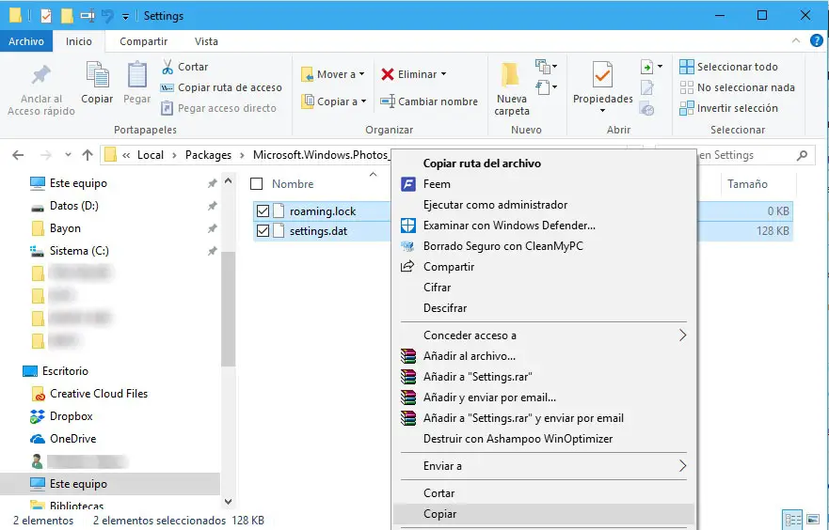The width and height of the screenshot is (829, 530).
Task: Click the sidebar scroll down arrow
Action: (229, 502)
